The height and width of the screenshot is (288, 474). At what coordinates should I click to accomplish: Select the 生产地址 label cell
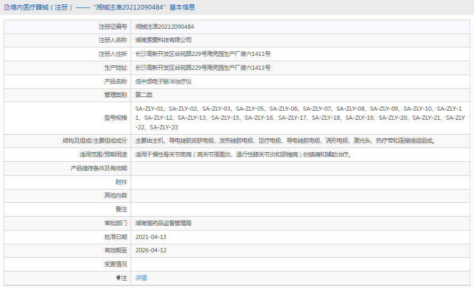tap(68, 68)
